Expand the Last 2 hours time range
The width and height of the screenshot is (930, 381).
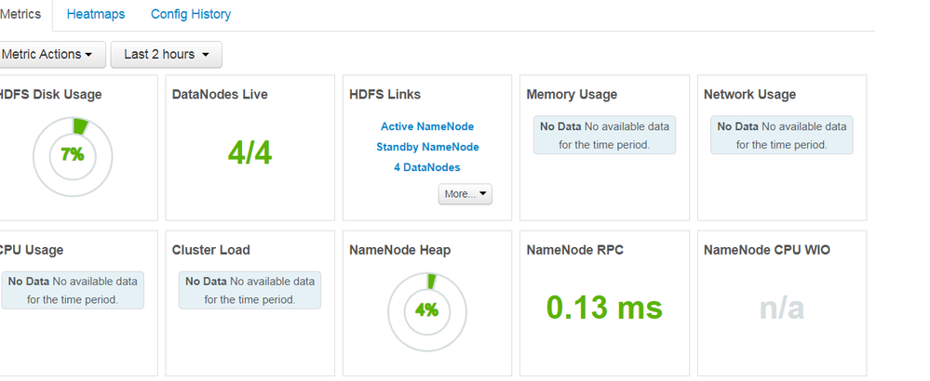pyautogui.click(x=167, y=55)
